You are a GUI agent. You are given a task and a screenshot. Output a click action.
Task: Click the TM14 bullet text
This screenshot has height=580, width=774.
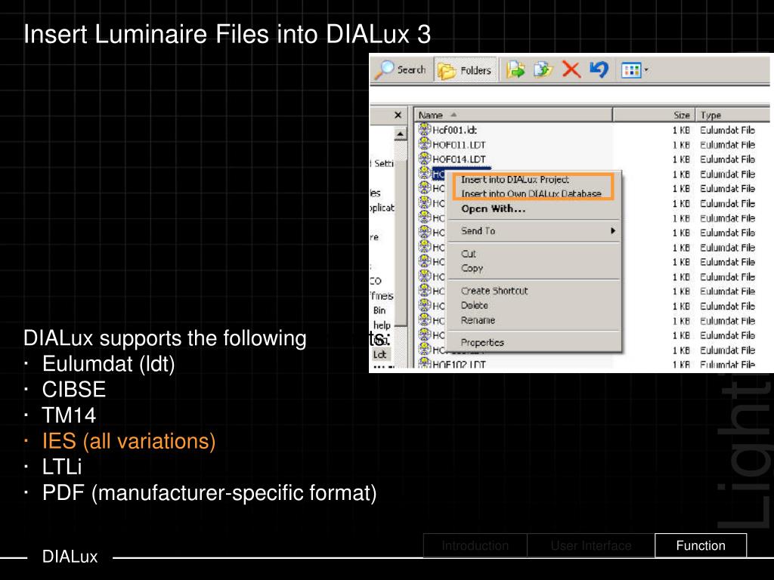69,415
